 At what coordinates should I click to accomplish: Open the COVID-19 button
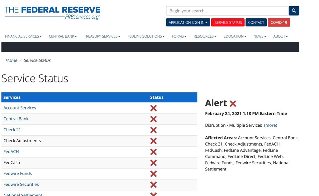pyautogui.click(x=279, y=22)
